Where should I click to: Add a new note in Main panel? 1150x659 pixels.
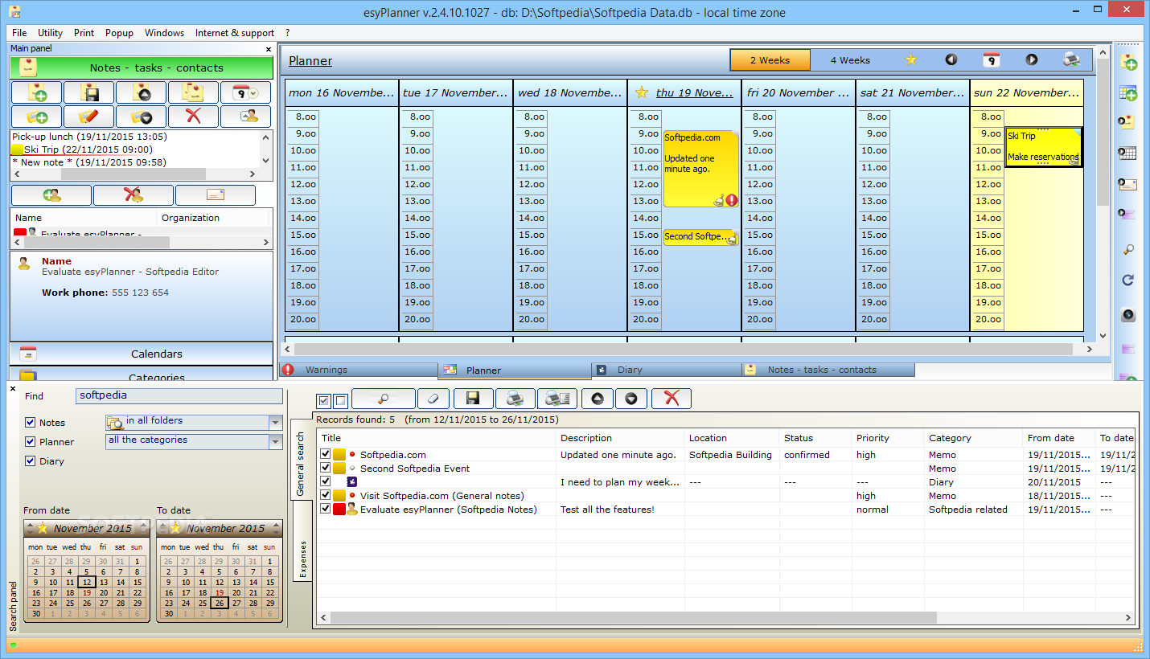(36, 92)
